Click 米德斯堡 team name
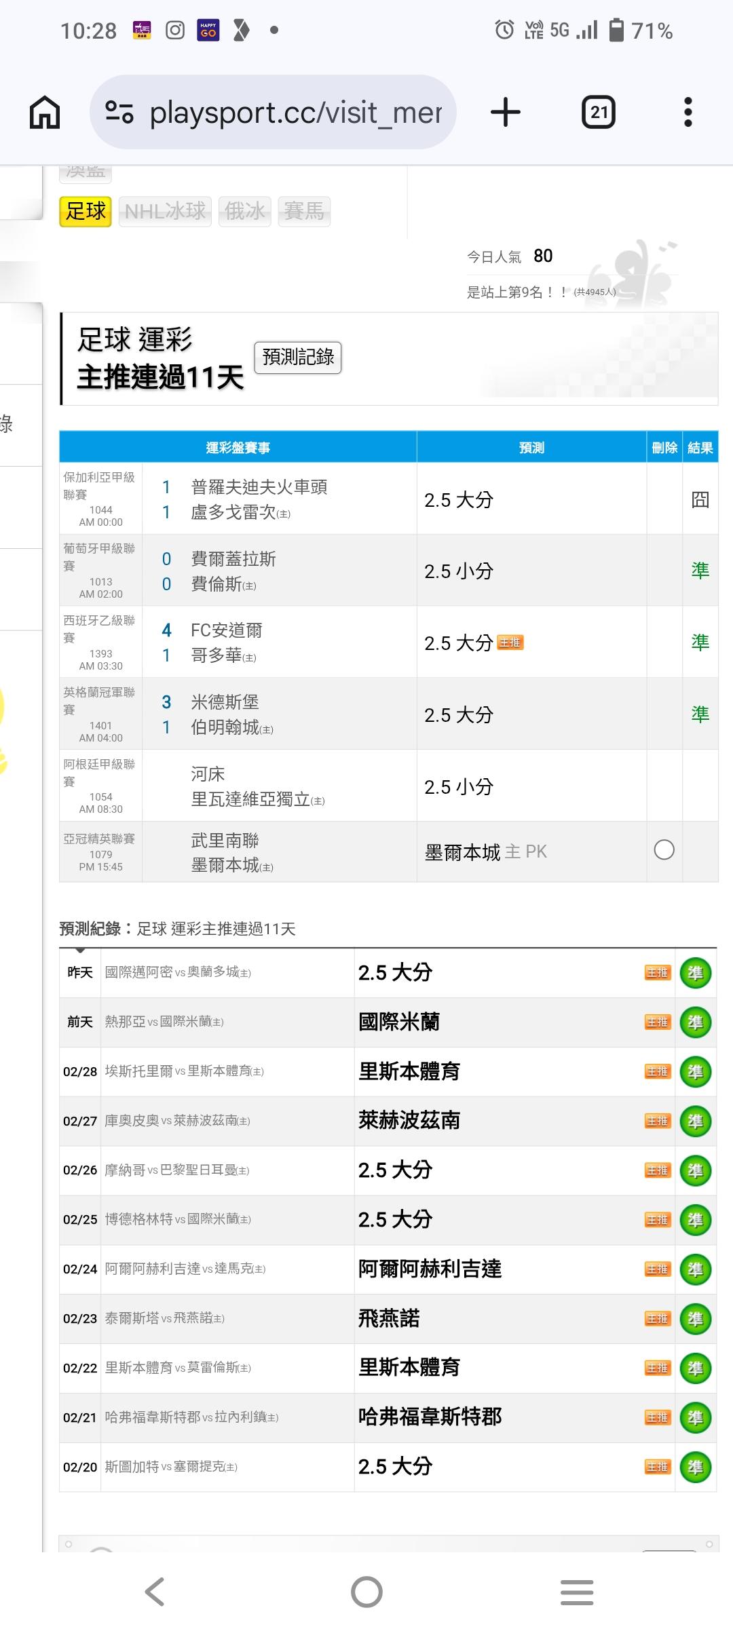 pos(225,702)
